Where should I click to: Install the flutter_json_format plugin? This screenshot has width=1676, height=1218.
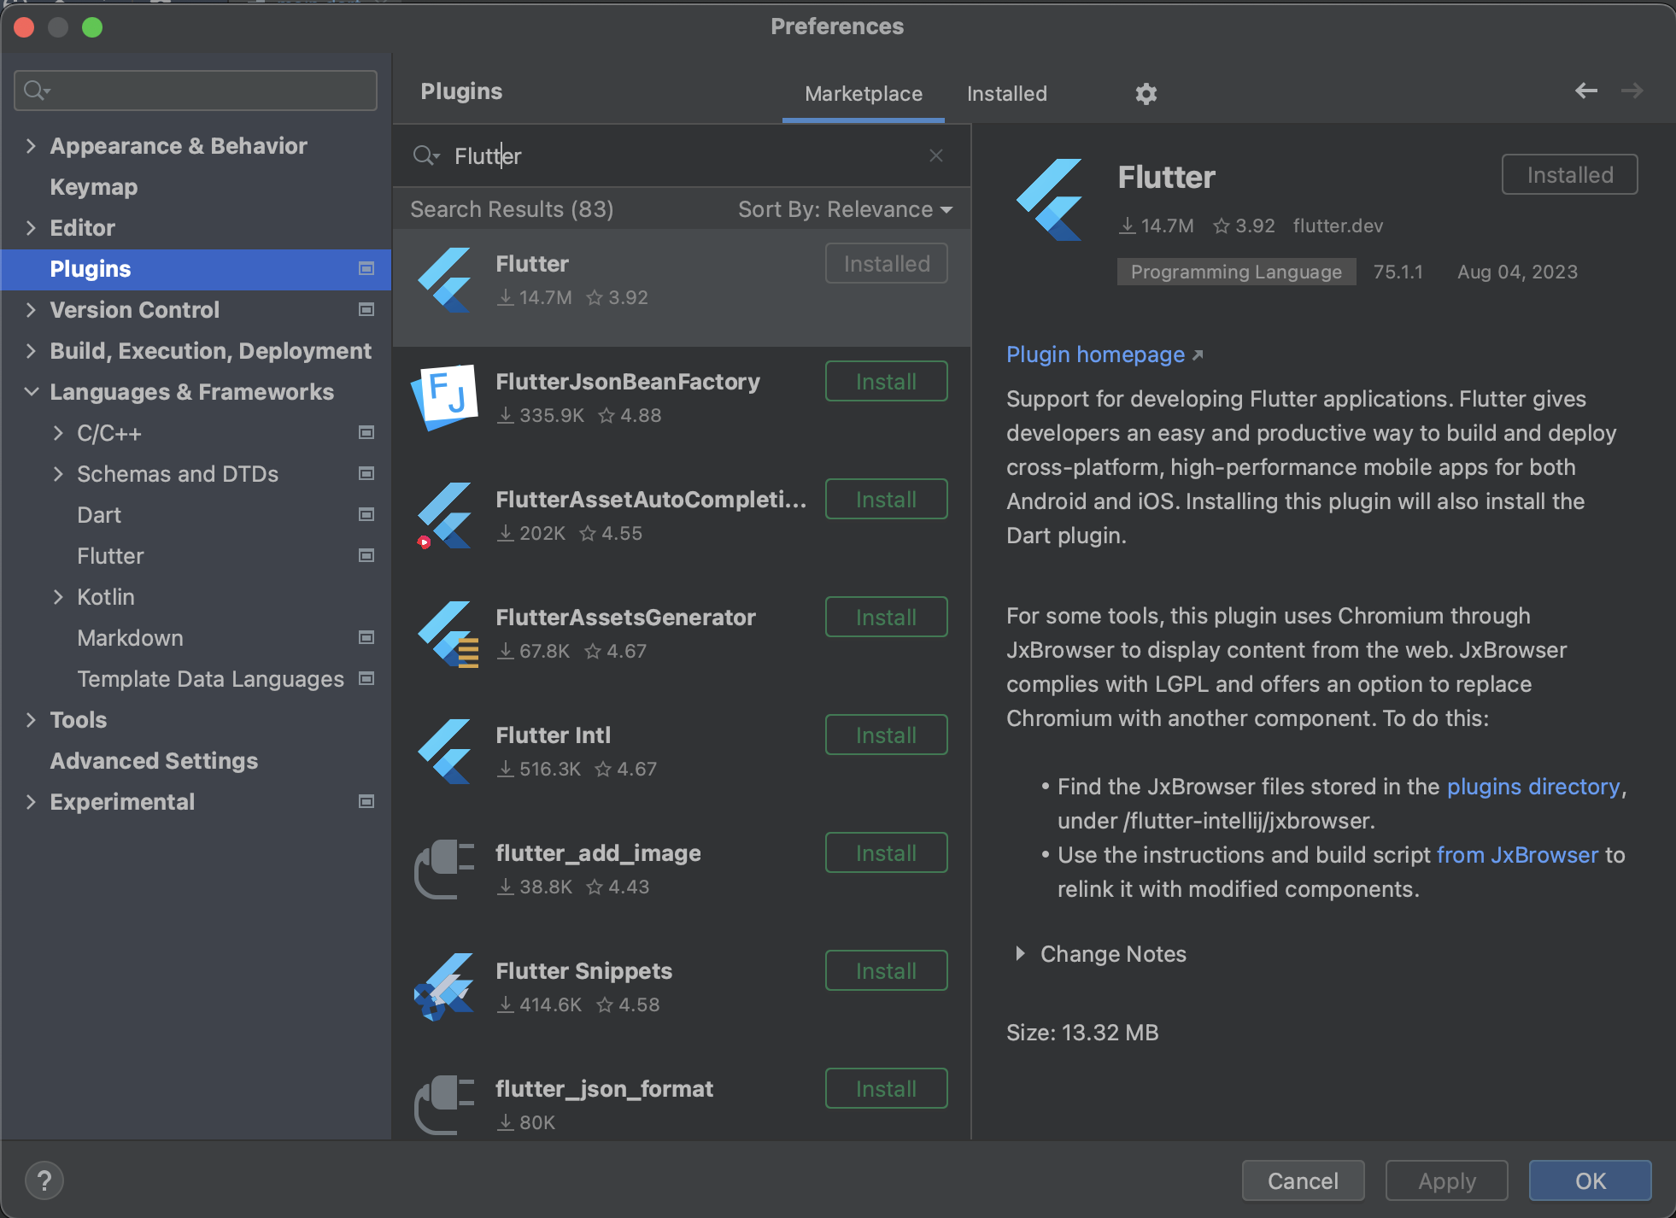pyautogui.click(x=886, y=1088)
